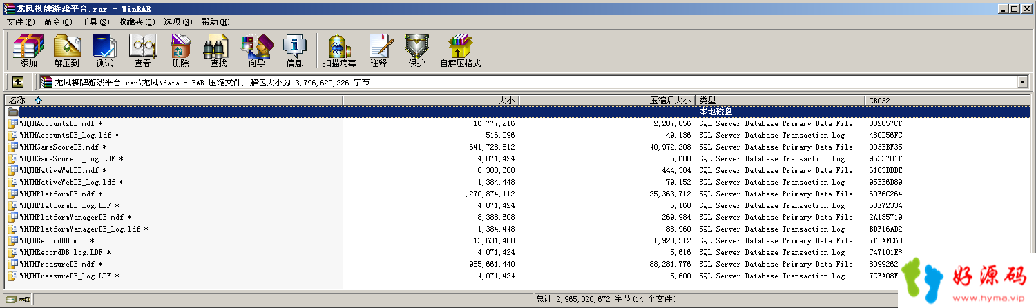Select WHJHAccountsDB_log.ldf file name
Image resolution: width=1036 pixels, height=308 pixels.
coord(69,136)
